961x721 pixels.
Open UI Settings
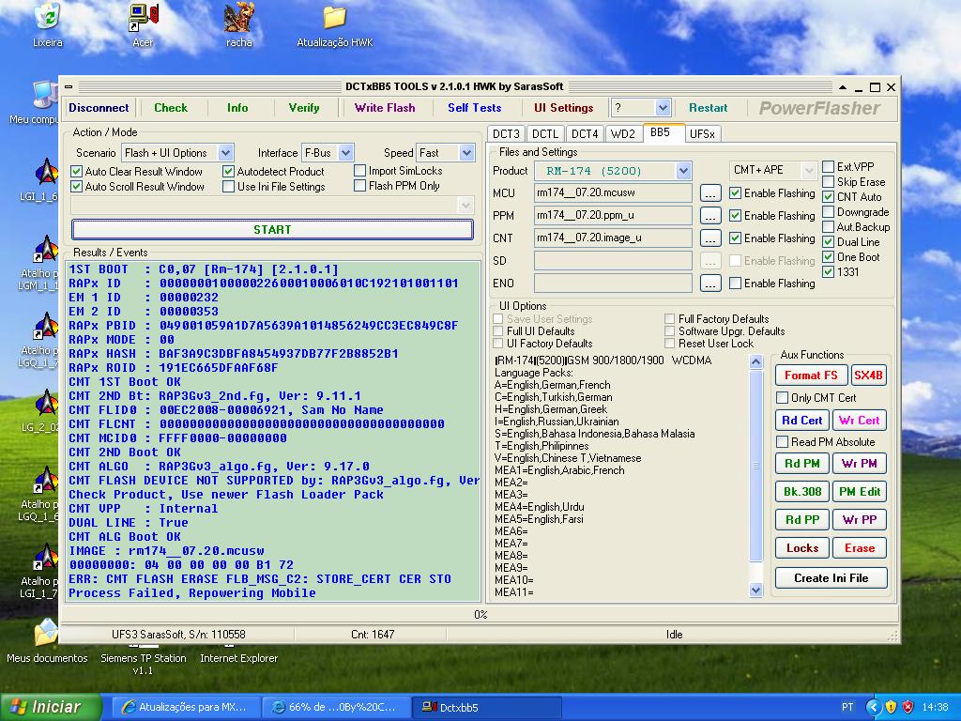click(564, 108)
